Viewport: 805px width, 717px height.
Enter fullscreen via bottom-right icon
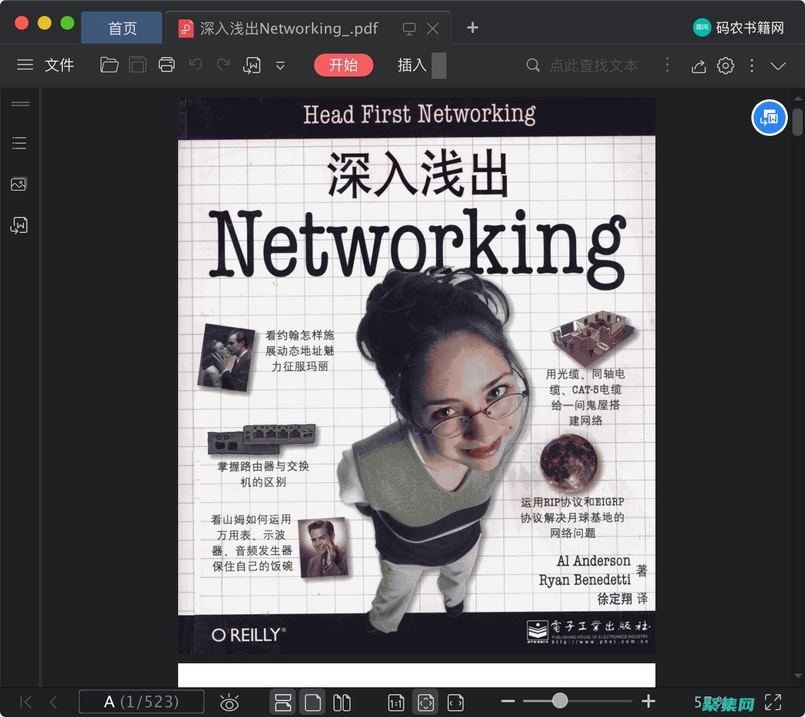point(774,702)
